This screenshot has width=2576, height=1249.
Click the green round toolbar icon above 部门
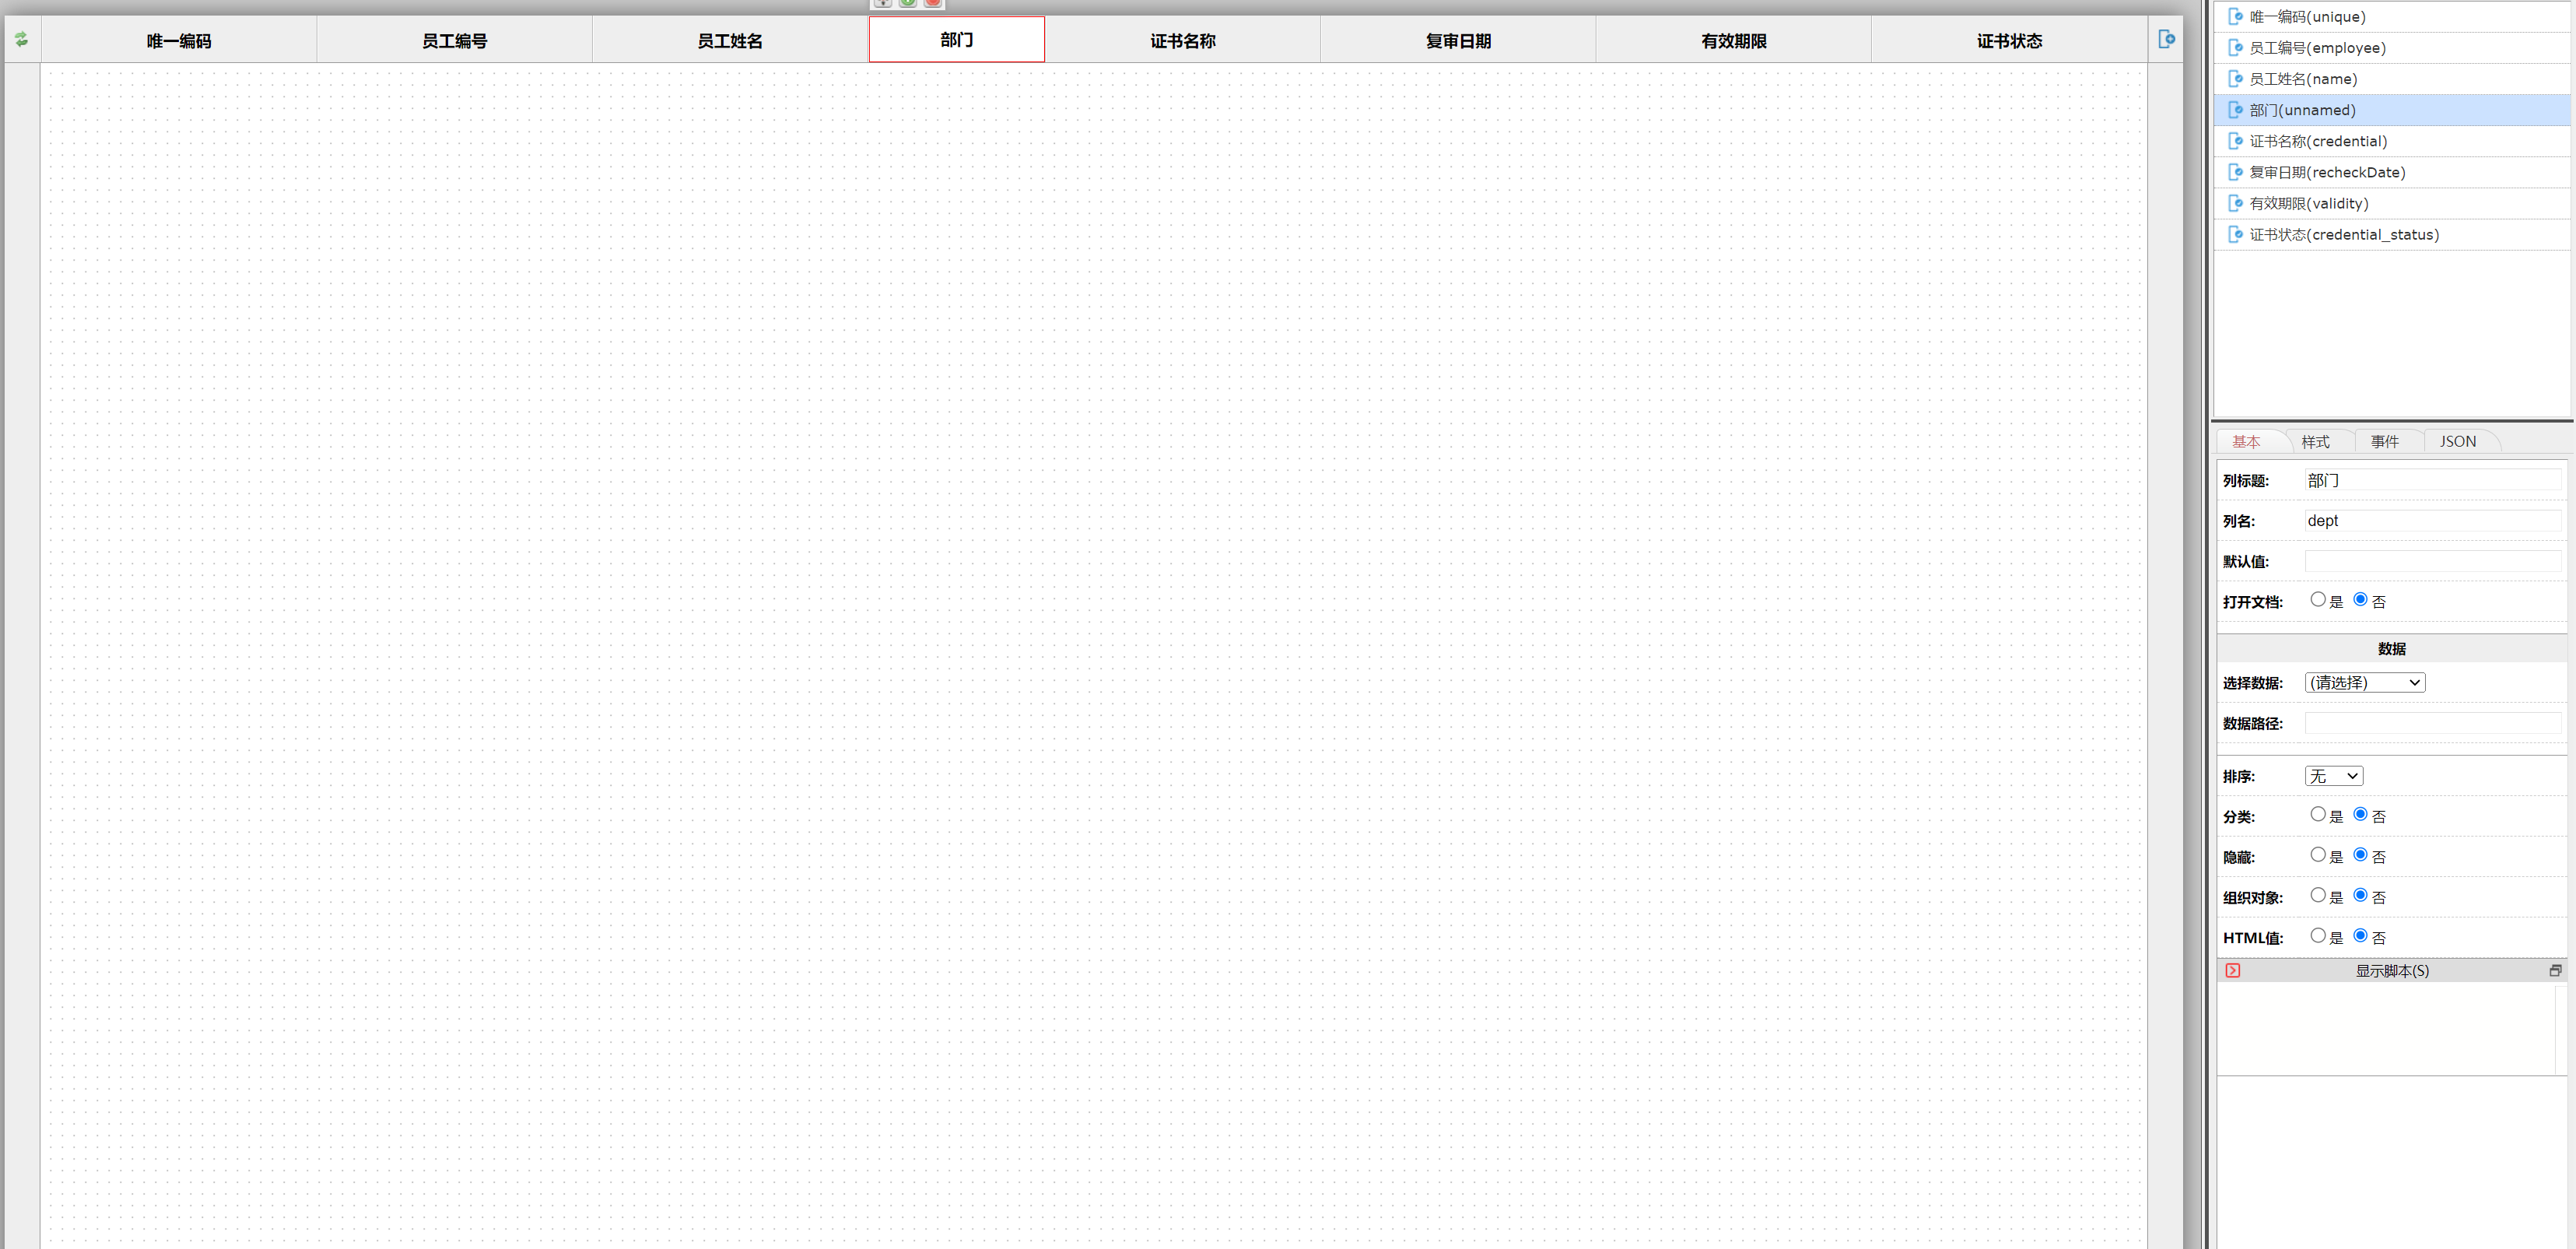pos(907,3)
